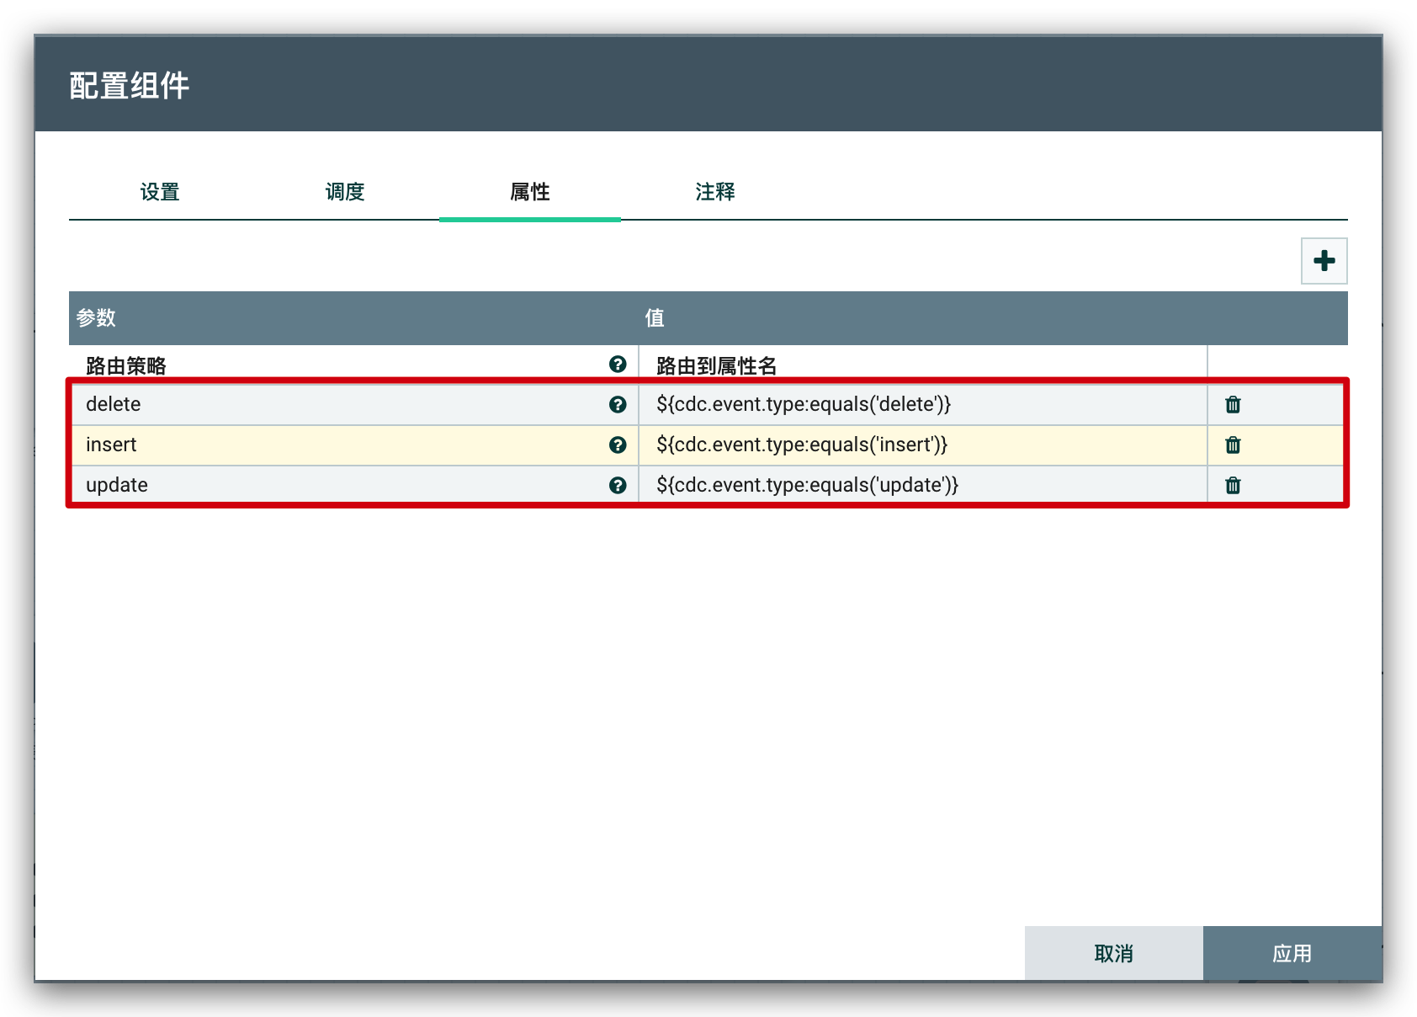
Task: Go to the 注释 tab
Action: [715, 193]
